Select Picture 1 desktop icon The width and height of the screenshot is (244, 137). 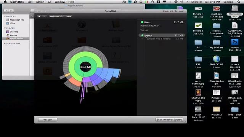click(217, 92)
